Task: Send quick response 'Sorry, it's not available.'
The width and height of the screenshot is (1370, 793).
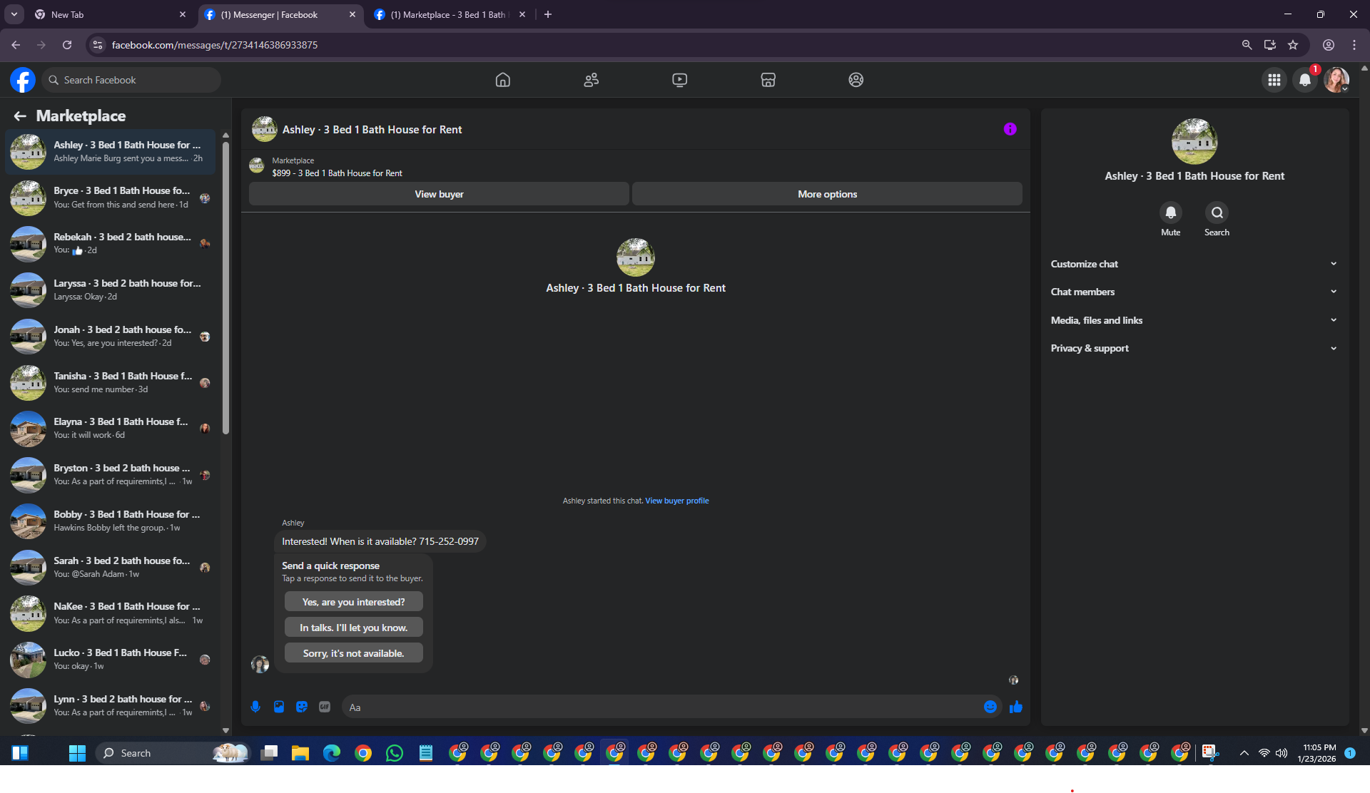Action: point(353,653)
